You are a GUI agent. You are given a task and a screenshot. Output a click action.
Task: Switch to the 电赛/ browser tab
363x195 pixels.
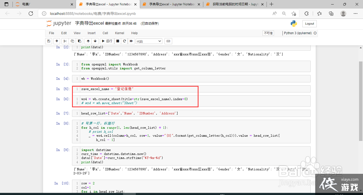point(44,4)
